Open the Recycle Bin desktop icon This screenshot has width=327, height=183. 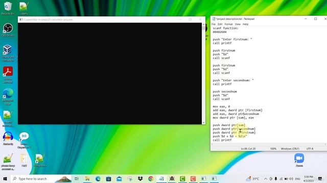point(8,8)
